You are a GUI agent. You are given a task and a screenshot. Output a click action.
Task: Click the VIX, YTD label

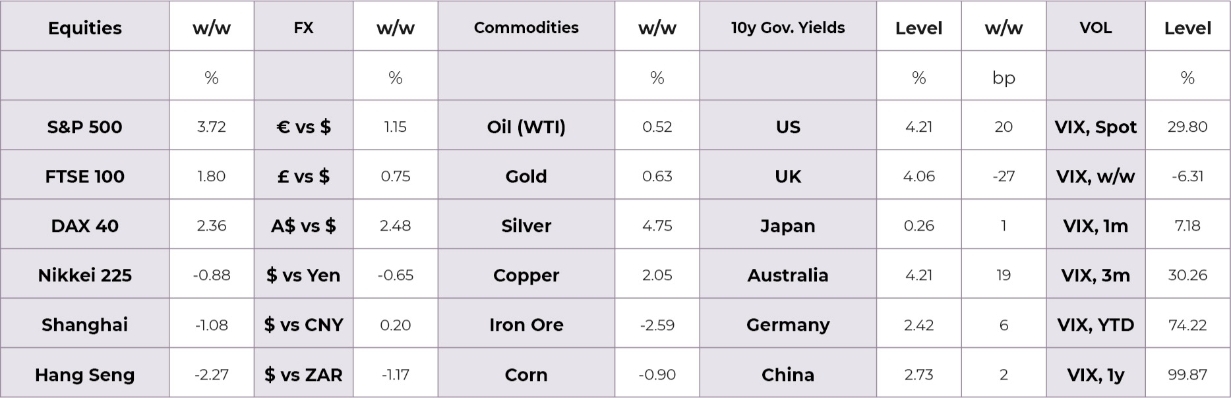[1095, 324]
